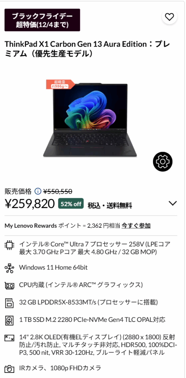Click the camera icon
This screenshot has height=378, width=186.
pyautogui.click(x=10, y=369)
